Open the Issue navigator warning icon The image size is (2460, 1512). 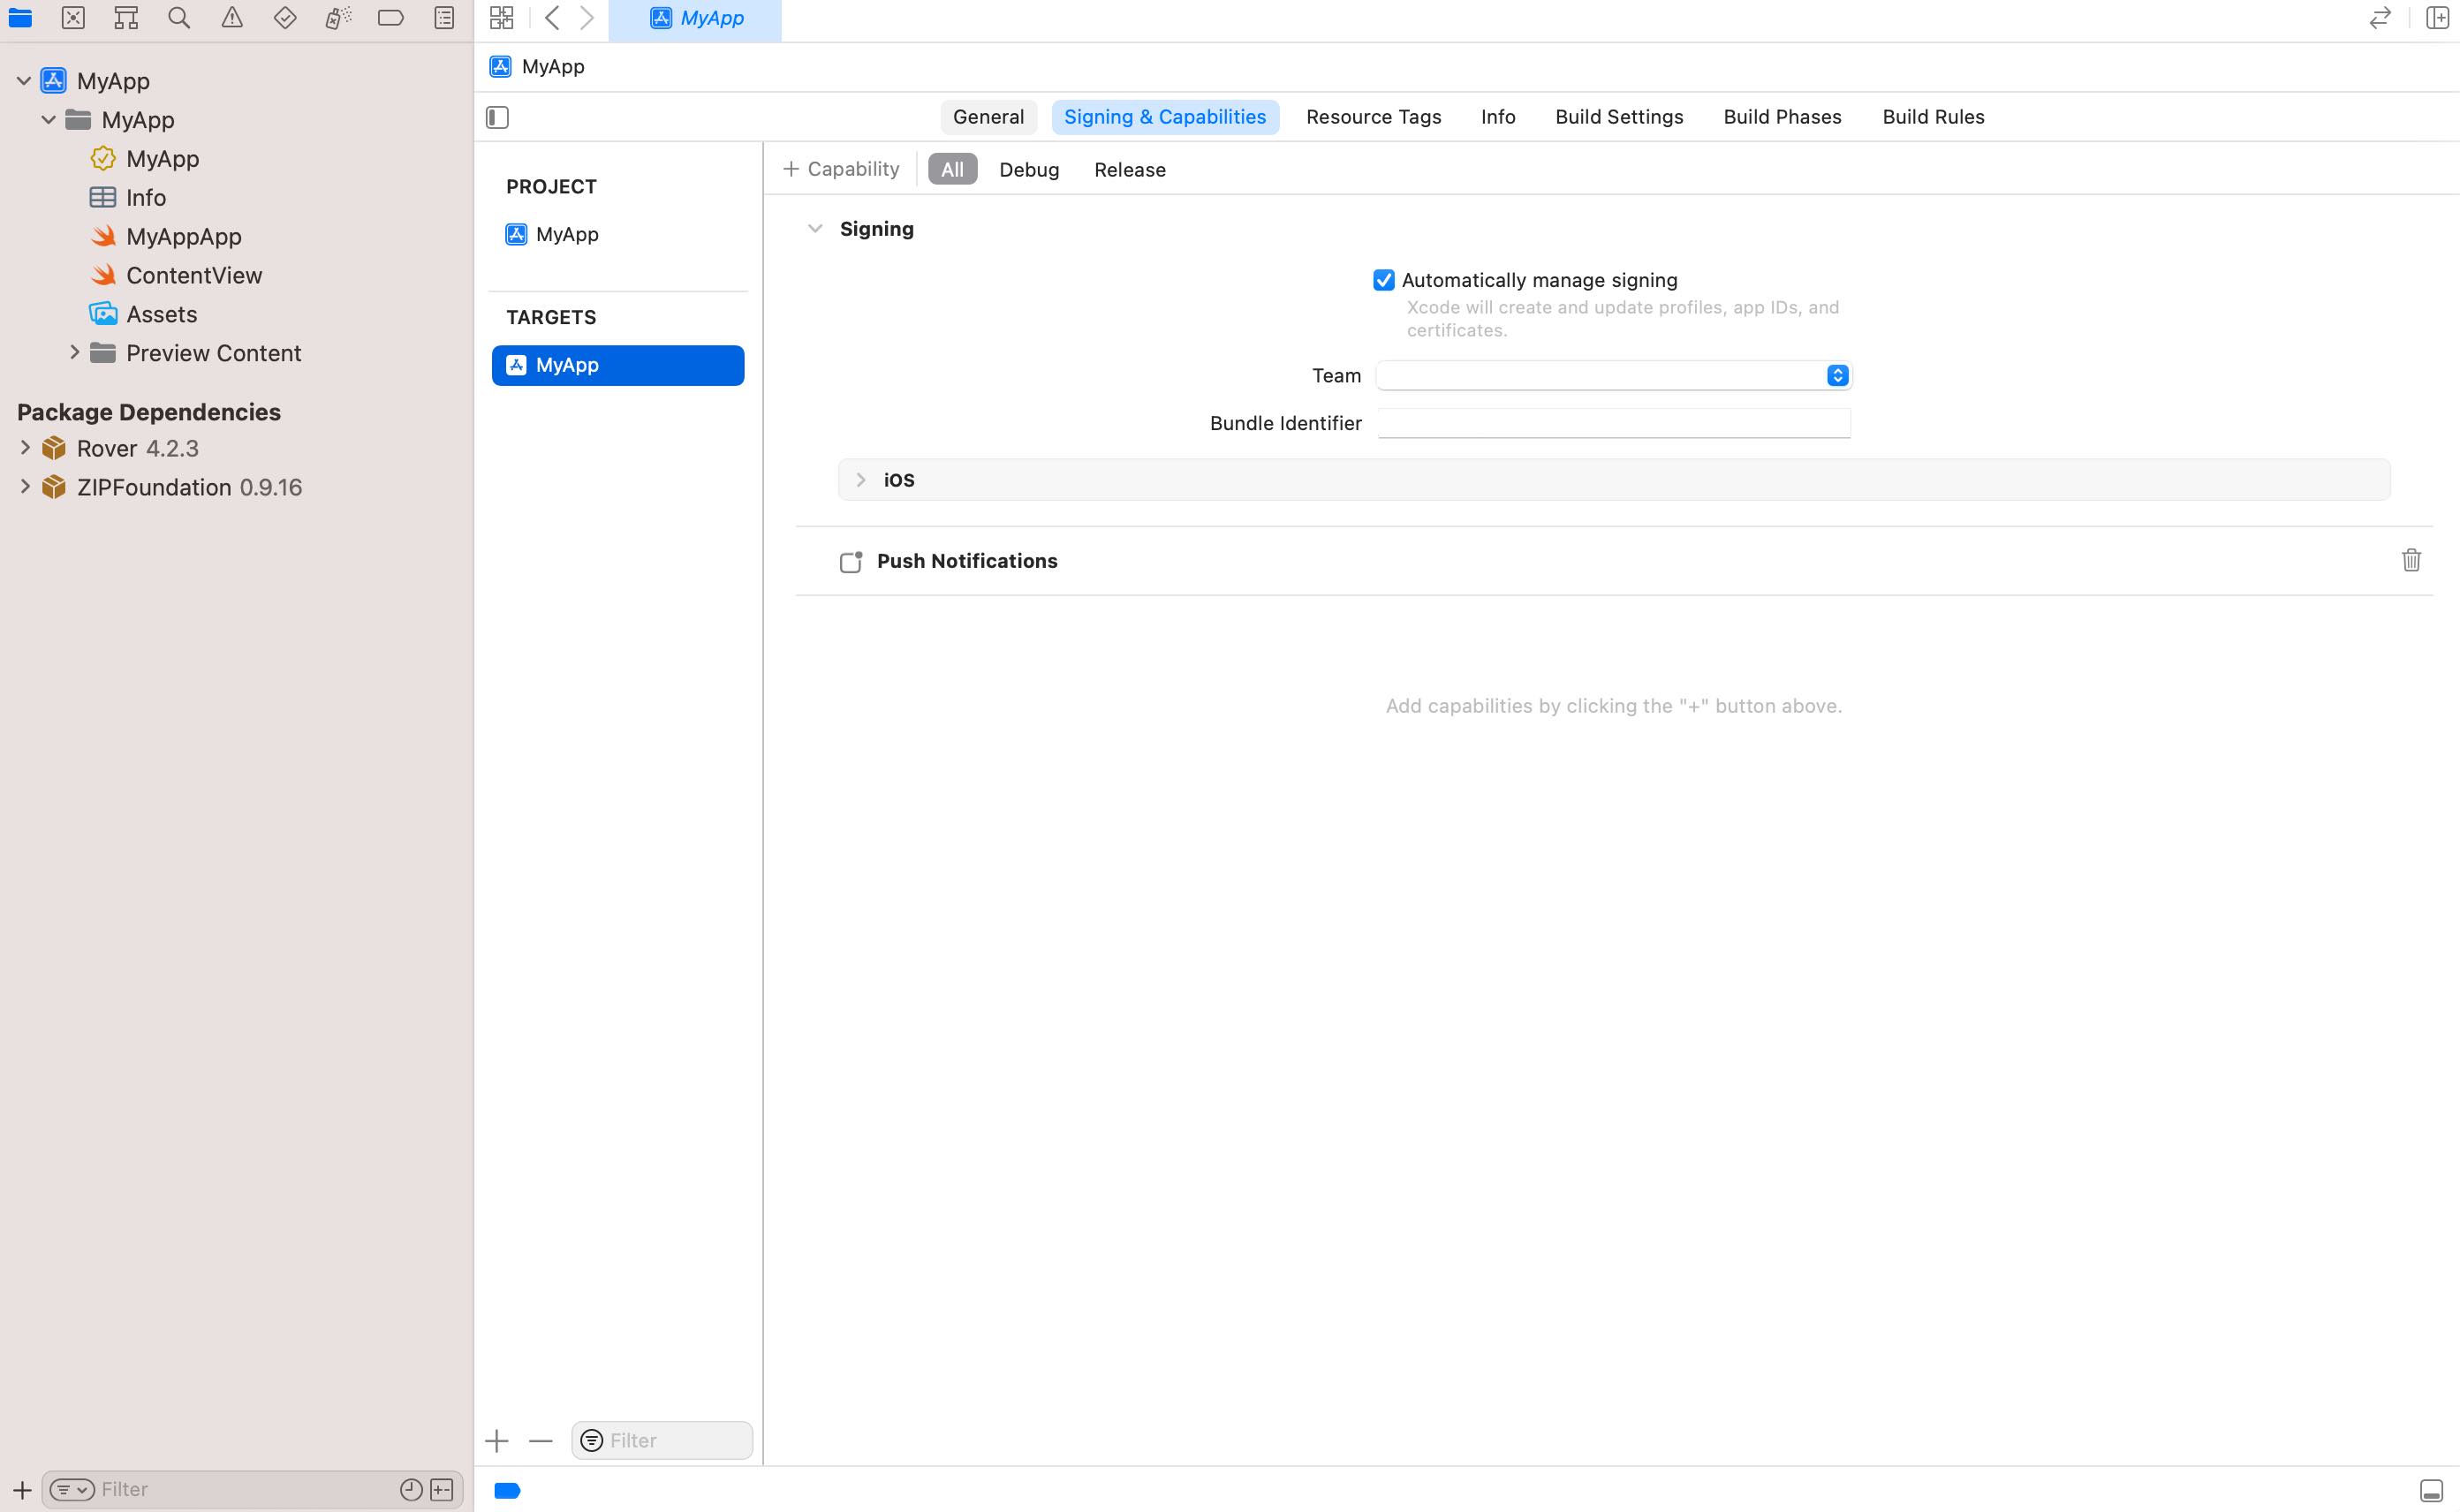[232, 18]
